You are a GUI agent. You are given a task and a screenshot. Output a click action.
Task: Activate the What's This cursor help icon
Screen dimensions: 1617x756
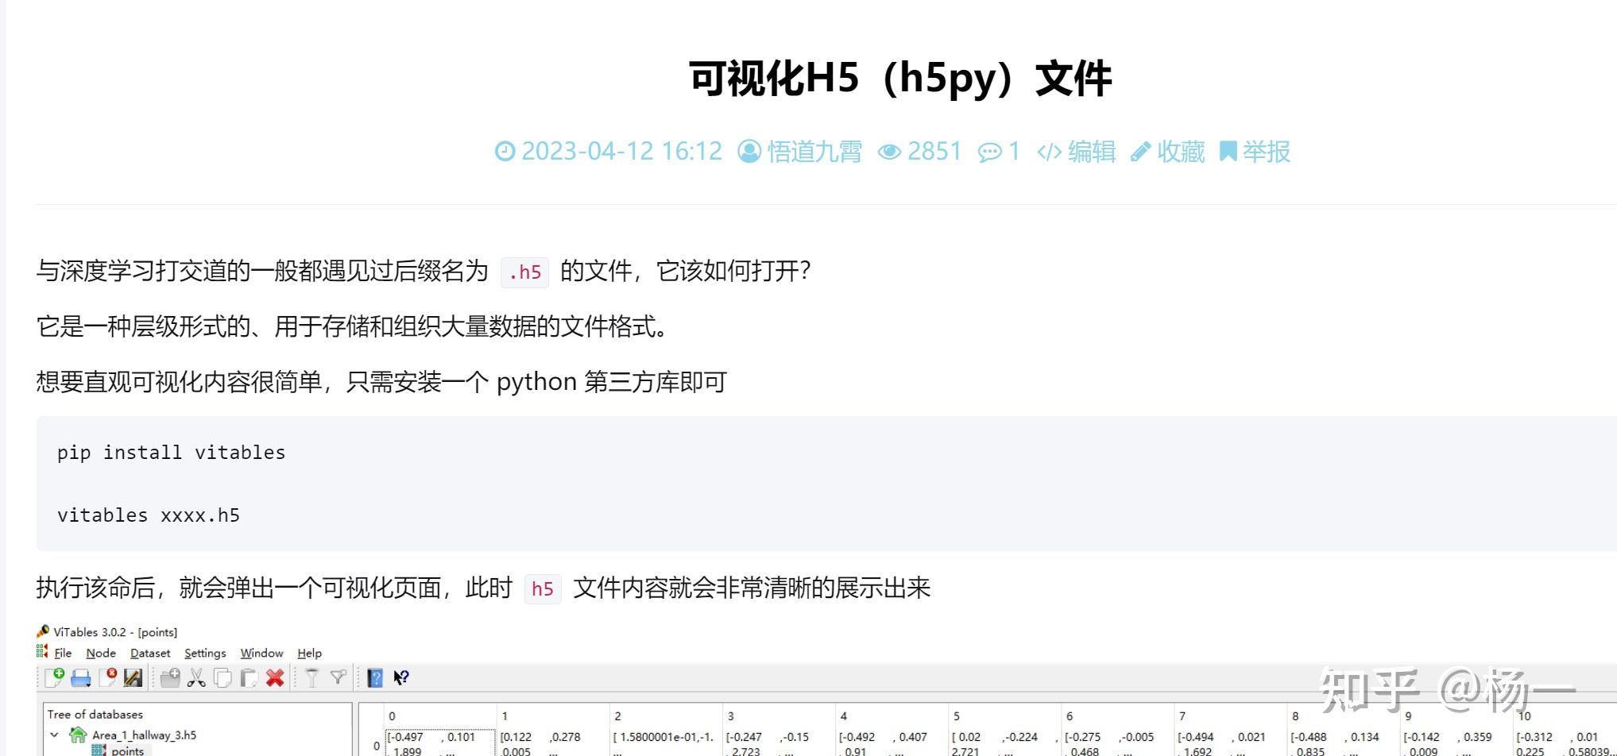point(400,678)
